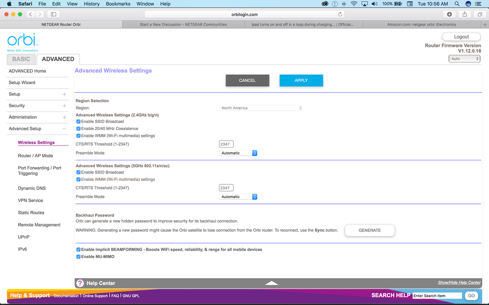Click the Help Center question mark icon
Screen dimensions: 489x305
[x=80, y=283]
